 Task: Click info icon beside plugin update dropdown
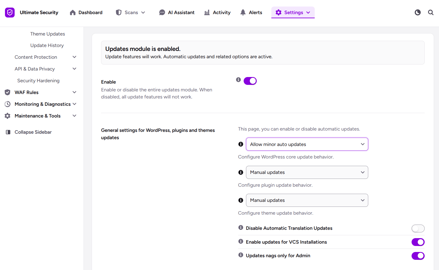coord(241,172)
